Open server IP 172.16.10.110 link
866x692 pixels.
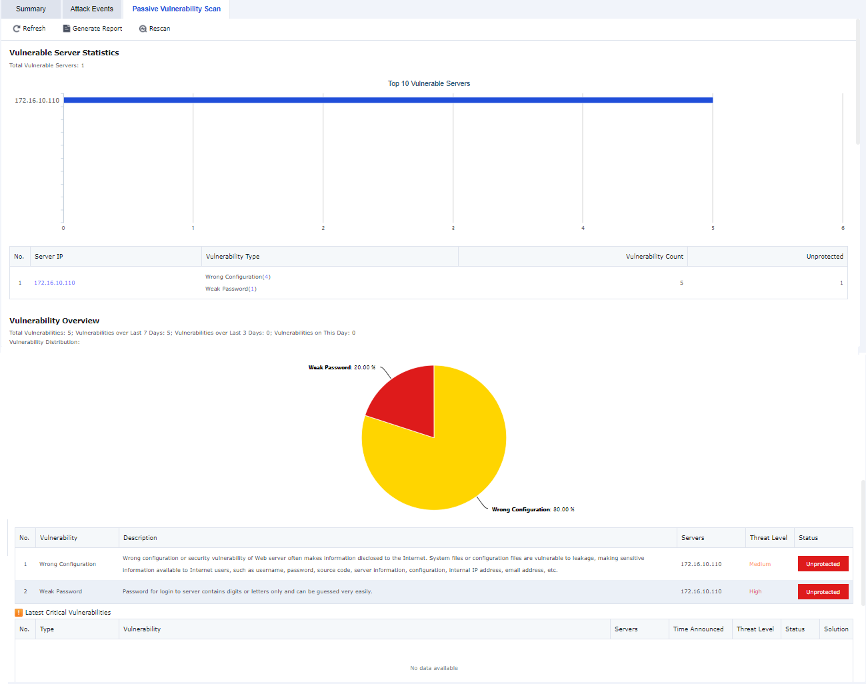tap(55, 283)
